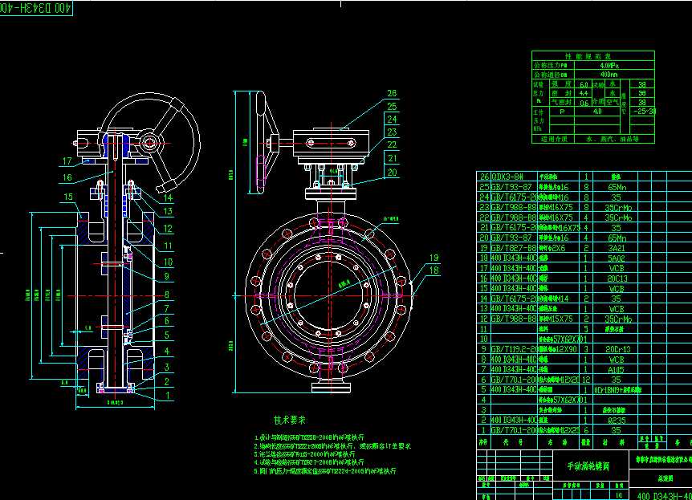Click the 6.0 strength test pressure cell
The height and width of the screenshot is (500, 692).
point(584,84)
